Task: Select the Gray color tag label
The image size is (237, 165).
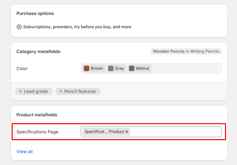Action: (119, 68)
